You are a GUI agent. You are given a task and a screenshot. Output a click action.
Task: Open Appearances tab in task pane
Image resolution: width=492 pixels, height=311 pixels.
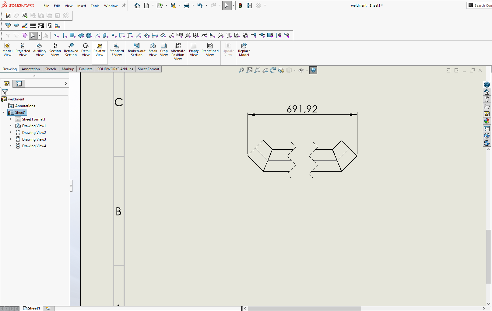pyautogui.click(x=487, y=121)
